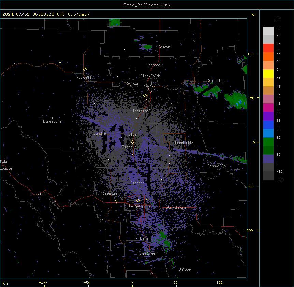The height and width of the screenshot is (287, 294).
Task: Click the HighRiver town label
Action: coord(147,253)
